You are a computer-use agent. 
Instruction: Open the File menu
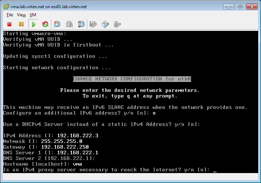point(10,15)
